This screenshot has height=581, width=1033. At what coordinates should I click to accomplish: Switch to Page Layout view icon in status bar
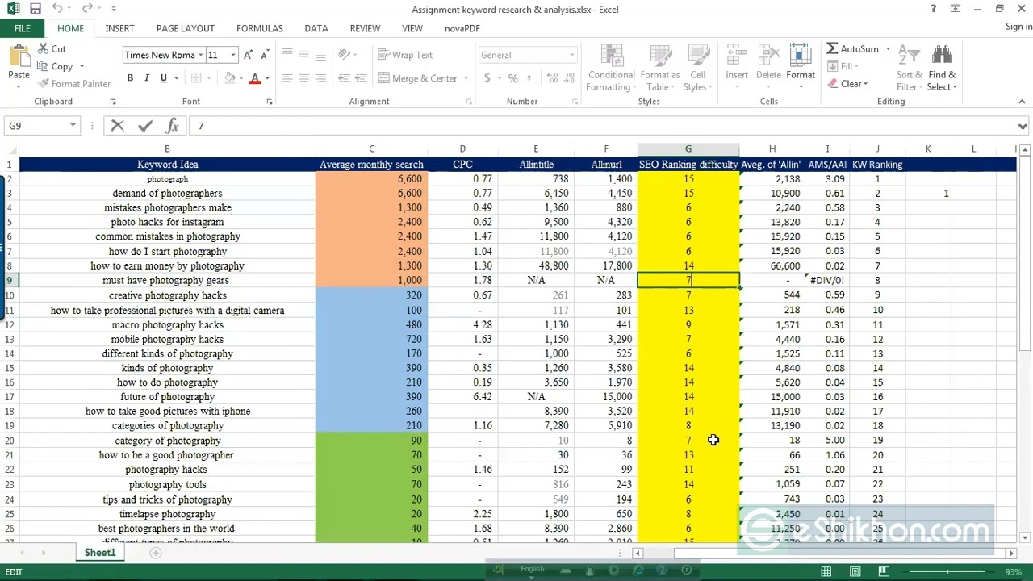pos(855,572)
